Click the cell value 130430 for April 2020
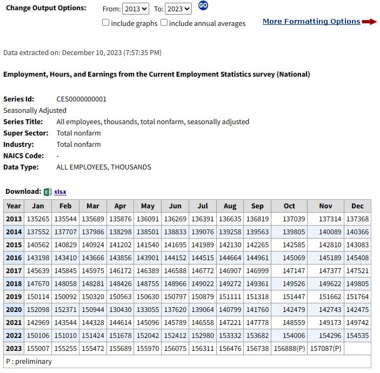This screenshot has height=373, width=380. pyautogui.click(x=120, y=310)
